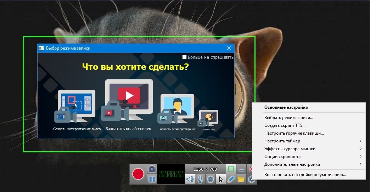The height and width of the screenshot is (192, 370).
Task: Choose 'Захватить онлайн-видео' mode
Action: click(x=128, y=105)
